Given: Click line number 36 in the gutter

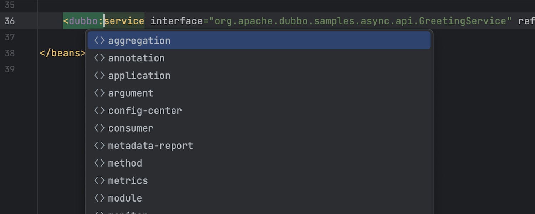Looking at the screenshot, I should pyautogui.click(x=10, y=21).
